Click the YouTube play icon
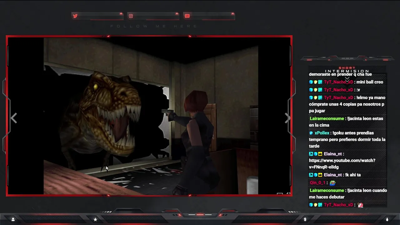 pos(187,16)
